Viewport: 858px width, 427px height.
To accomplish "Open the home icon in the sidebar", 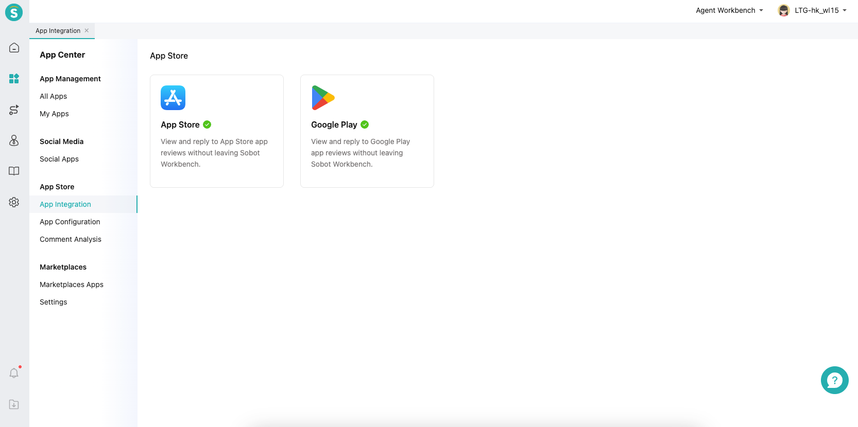I will coord(14,48).
